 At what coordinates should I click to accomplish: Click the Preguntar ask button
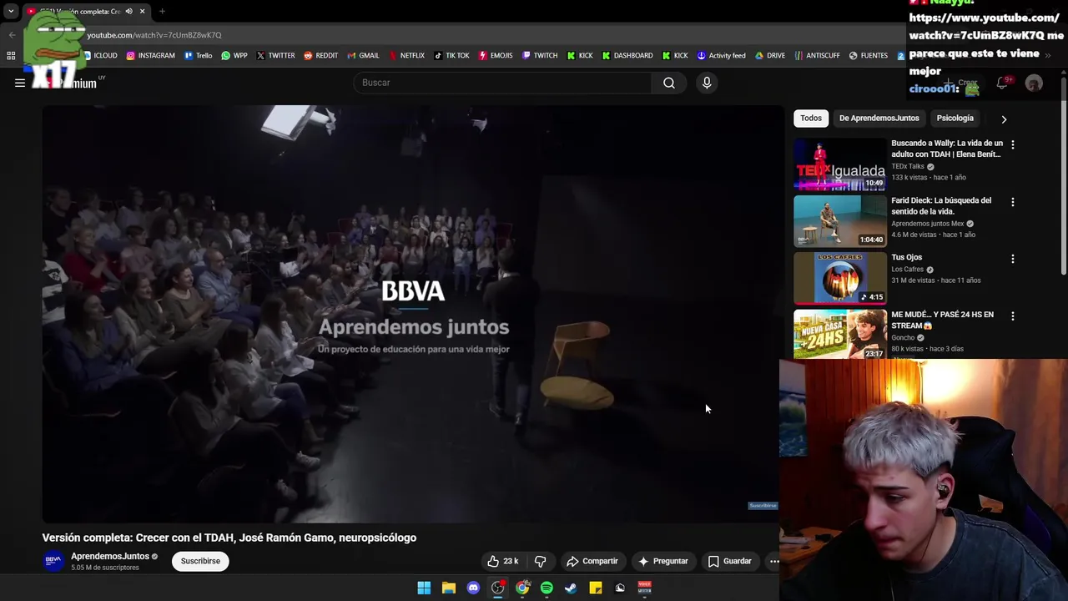663,561
